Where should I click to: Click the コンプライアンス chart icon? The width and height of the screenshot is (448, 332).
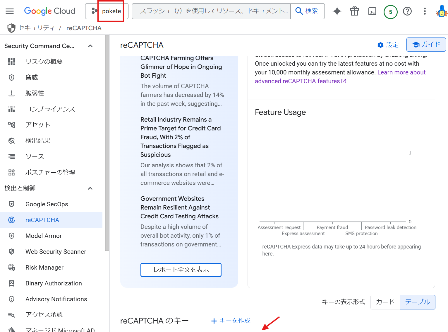[11, 109]
